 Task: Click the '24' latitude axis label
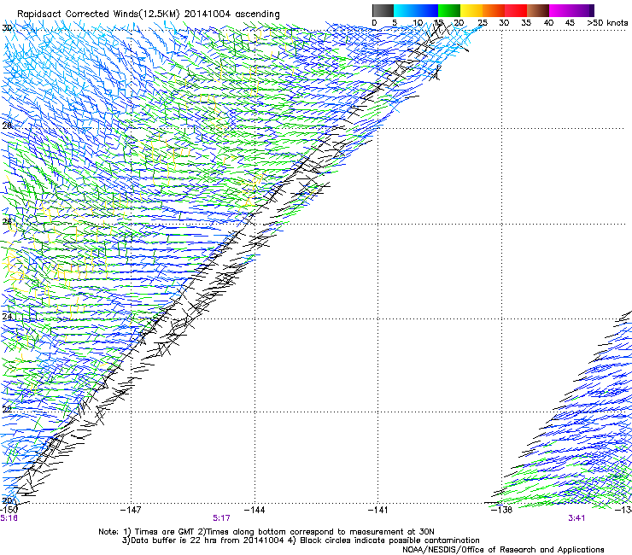pos(7,317)
